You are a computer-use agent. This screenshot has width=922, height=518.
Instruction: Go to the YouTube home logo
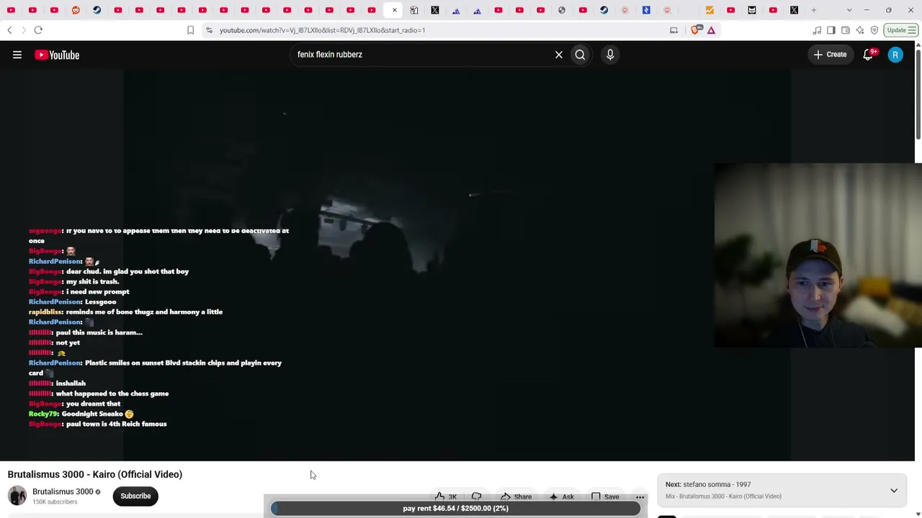pos(57,55)
